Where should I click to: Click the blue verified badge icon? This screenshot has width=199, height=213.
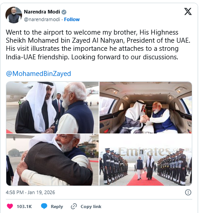[64, 12]
